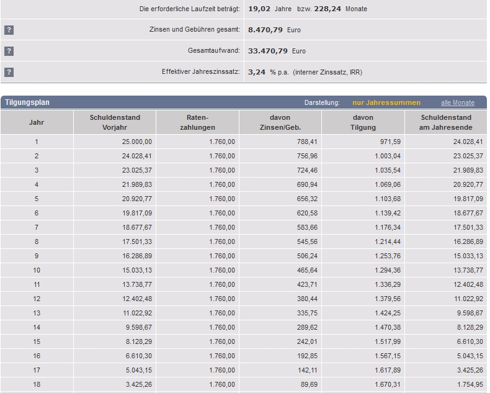Image resolution: width=490 pixels, height=393 pixels.
Task: Click the Ratenzahlungen column header
Action: 197,122
